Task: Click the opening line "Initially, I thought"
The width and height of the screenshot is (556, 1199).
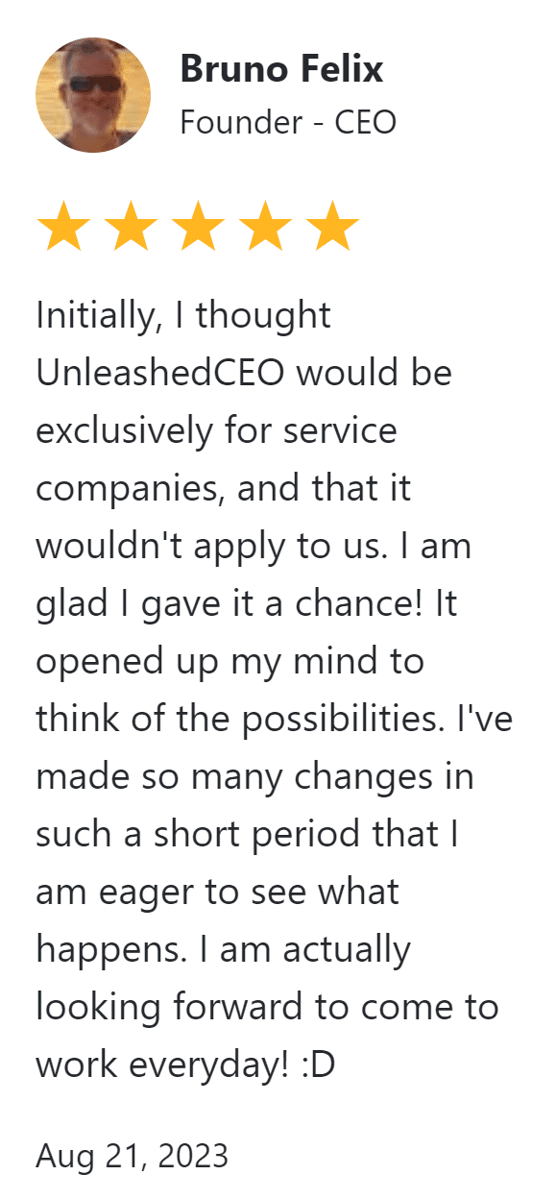Action: [x=183, y=316]
